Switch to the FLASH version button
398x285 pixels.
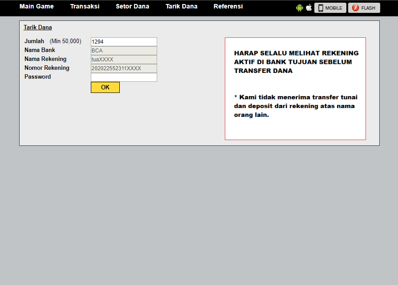point(364,8)
